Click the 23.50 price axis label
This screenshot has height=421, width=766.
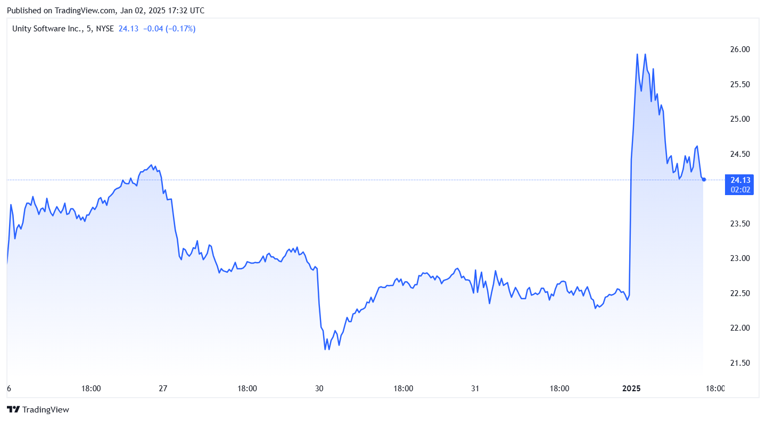[740, 224]
